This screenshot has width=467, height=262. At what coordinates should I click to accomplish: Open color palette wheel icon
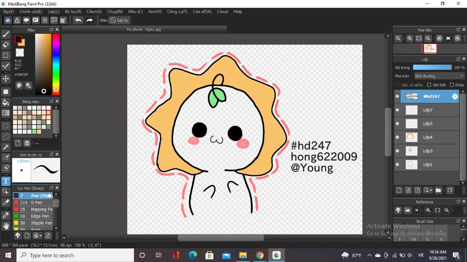click(x=19, y=86)
